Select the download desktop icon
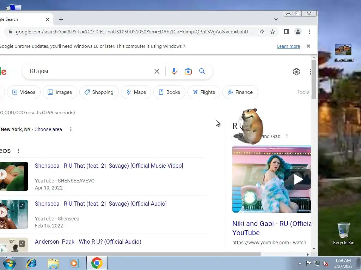The height and width of the screenshot is (270, 361). click(343, 53)
